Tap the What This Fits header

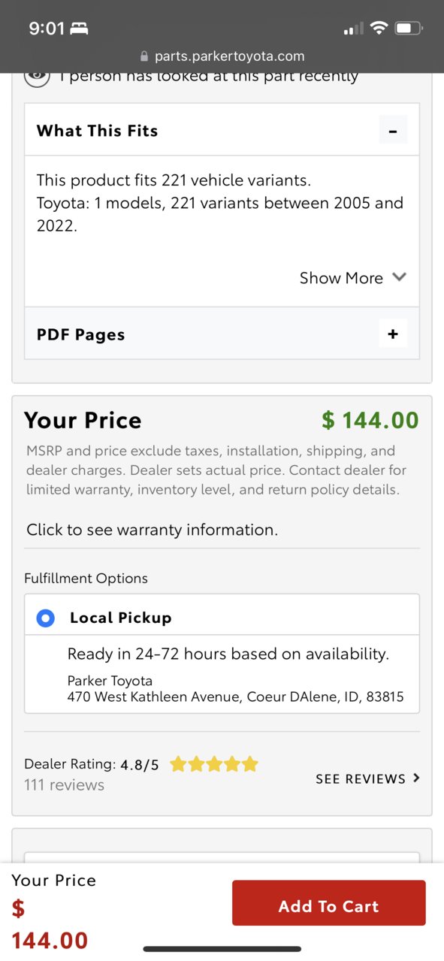(98, 131)
